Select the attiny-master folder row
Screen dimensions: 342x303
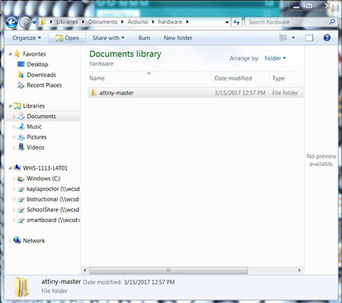point(196,93)
